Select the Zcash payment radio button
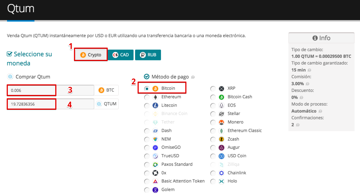 (x=213, y=139)
